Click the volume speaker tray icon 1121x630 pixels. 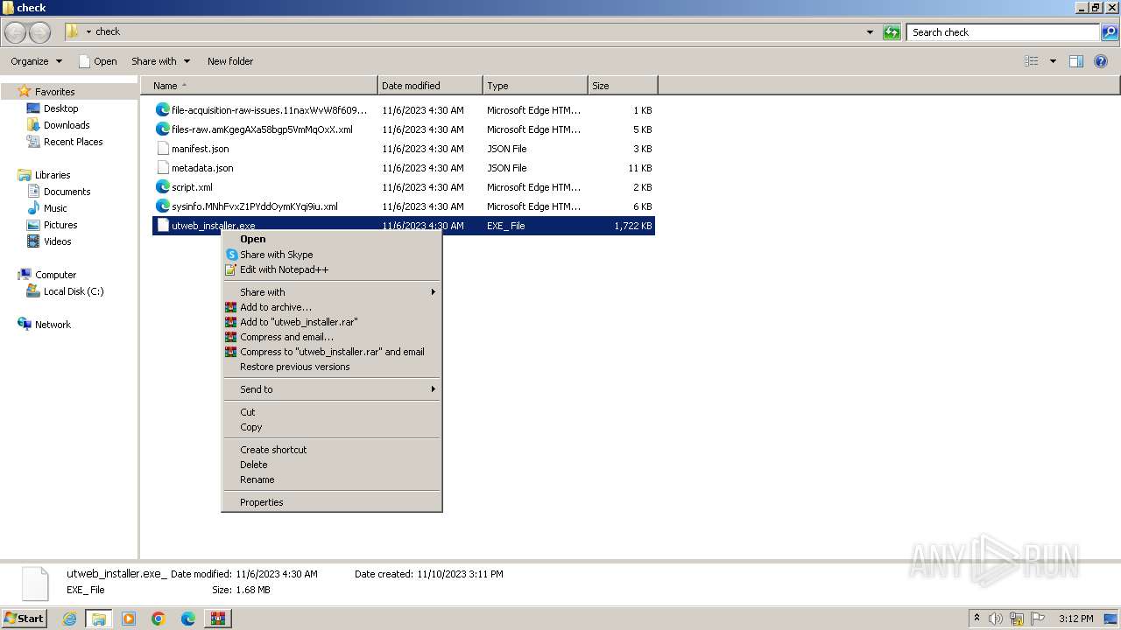pos(996,619)
